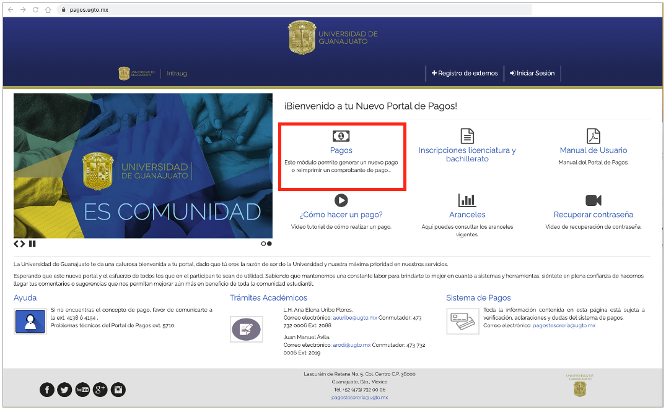
Task: Select the second carousel slide dot
Action: tap(269, 244)
